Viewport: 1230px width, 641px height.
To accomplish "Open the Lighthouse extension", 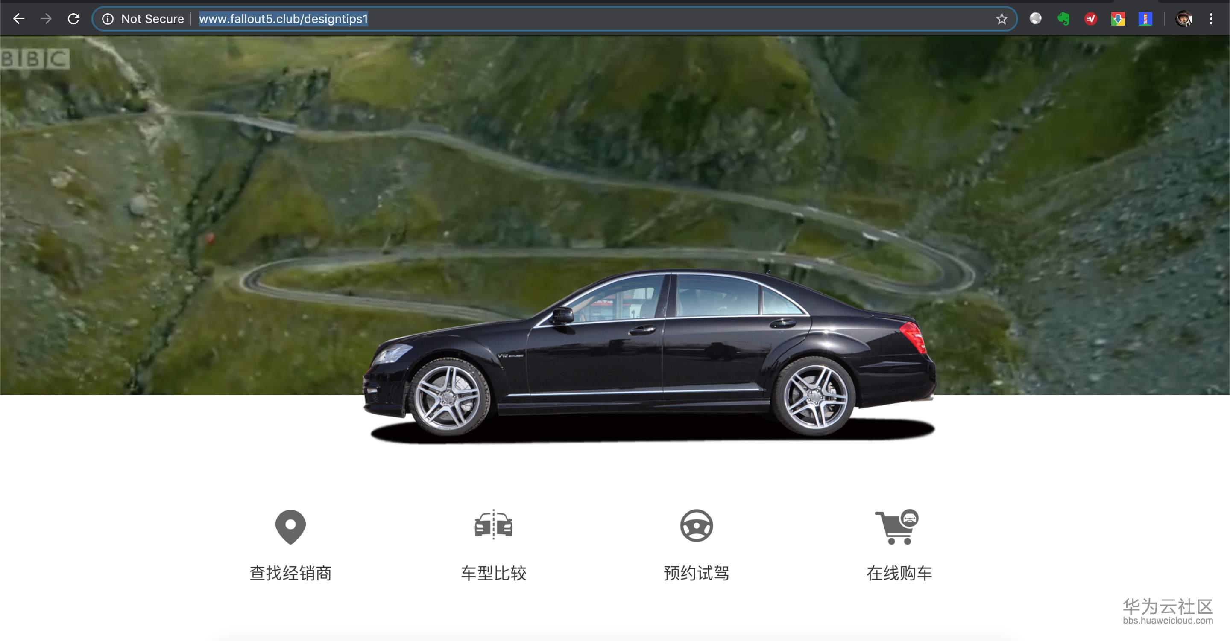I will 1145,19.
